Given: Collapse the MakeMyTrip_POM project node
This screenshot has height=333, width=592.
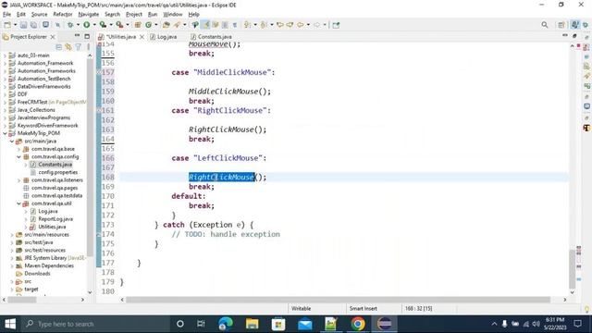Looking at the screenshot, I should coord(5,133).
